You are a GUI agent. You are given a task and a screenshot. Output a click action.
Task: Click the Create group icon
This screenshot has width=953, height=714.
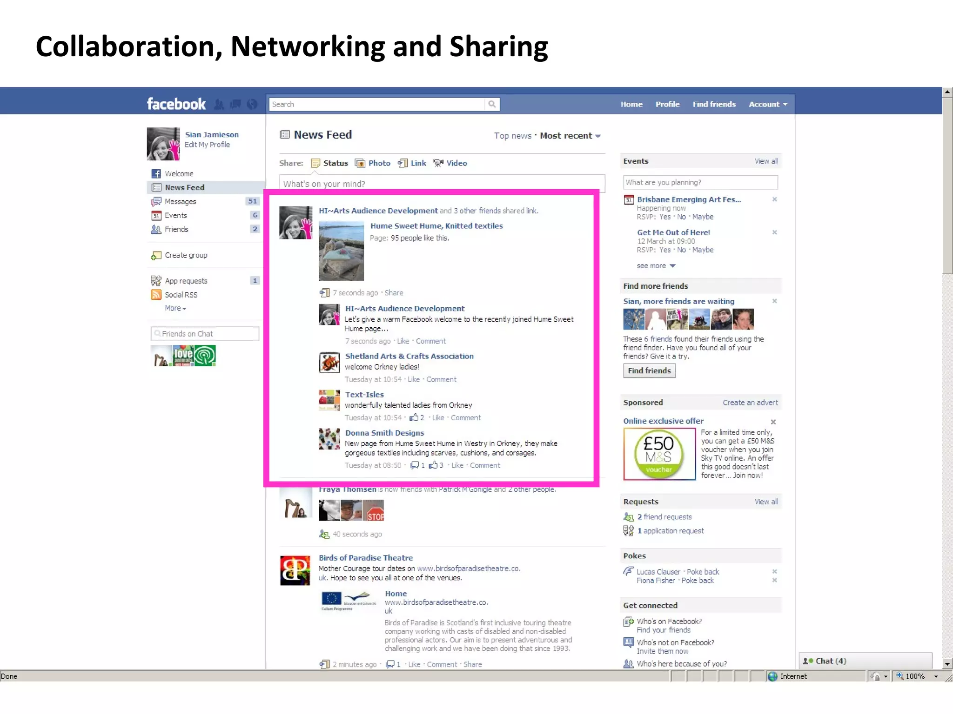tap(156, 255)
